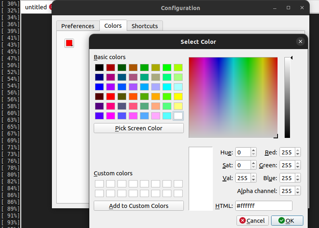Click inside the hue-saturation color field
Screen dimensions: 319x228
click(x=233, y=98)
